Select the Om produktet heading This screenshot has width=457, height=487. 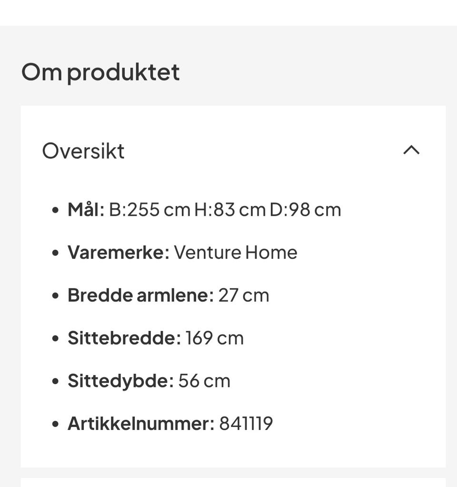(100, 72)
